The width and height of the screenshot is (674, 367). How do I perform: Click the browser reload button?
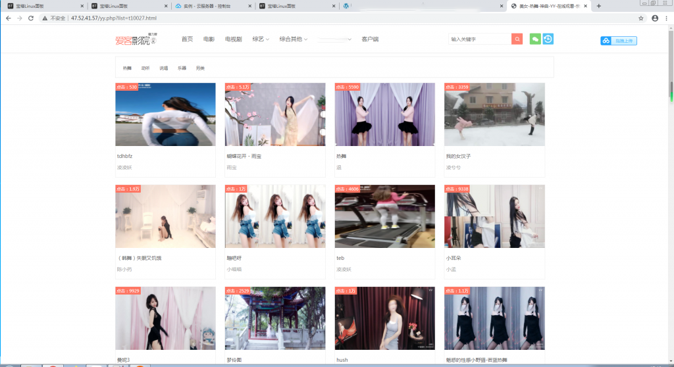[x=32, y=18]
